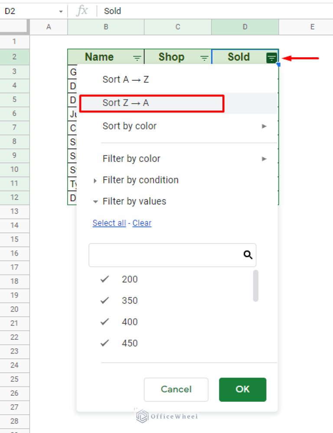Viewport: 333px width, 433px height.
Task: Collapse the Filter by values section
Action: pos(95,202)
